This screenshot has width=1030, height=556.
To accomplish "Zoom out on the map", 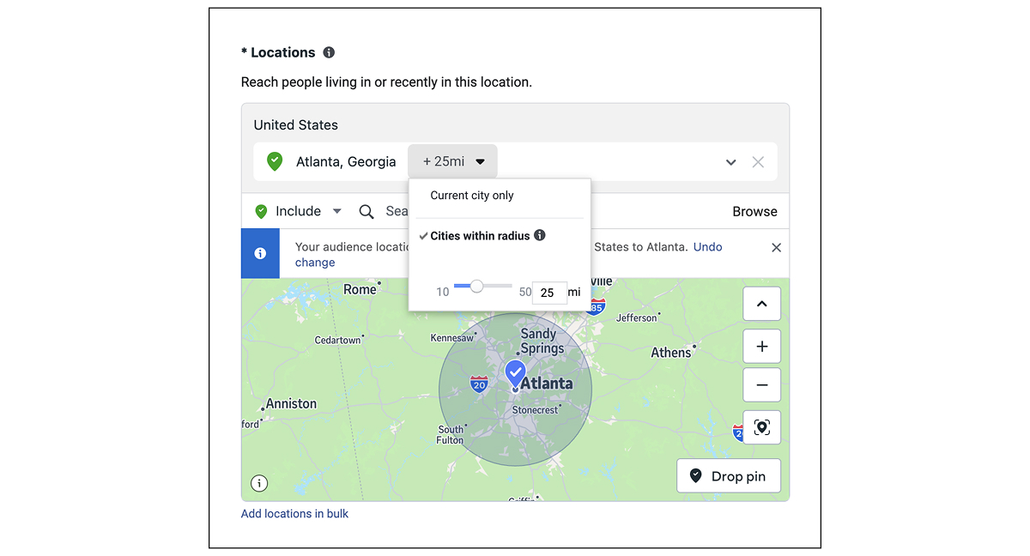I will pyautogui.click(x=761, y=385).
